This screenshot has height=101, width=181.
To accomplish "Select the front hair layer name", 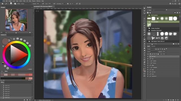I will pyautogui.click(x=153, y=57).
